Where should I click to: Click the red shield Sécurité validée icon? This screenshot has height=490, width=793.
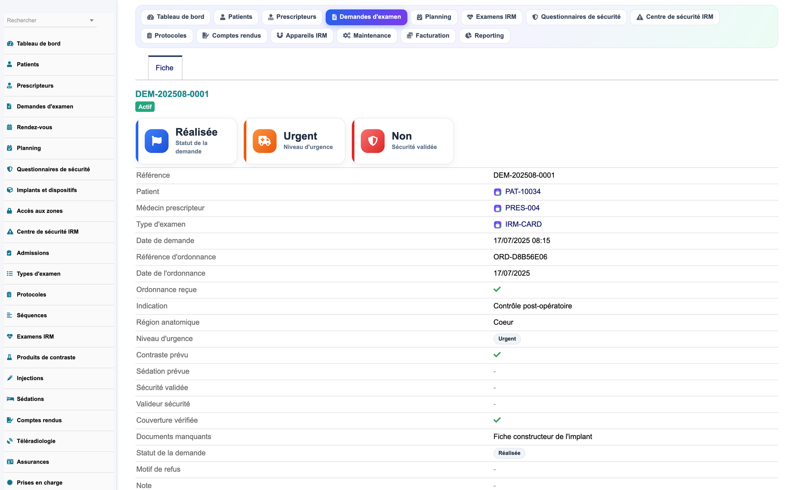(x=372, y=141)
